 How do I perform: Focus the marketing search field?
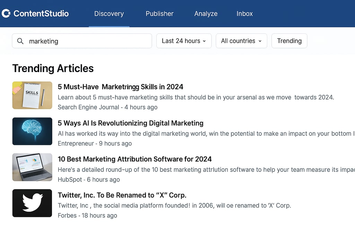pos(82,41)
